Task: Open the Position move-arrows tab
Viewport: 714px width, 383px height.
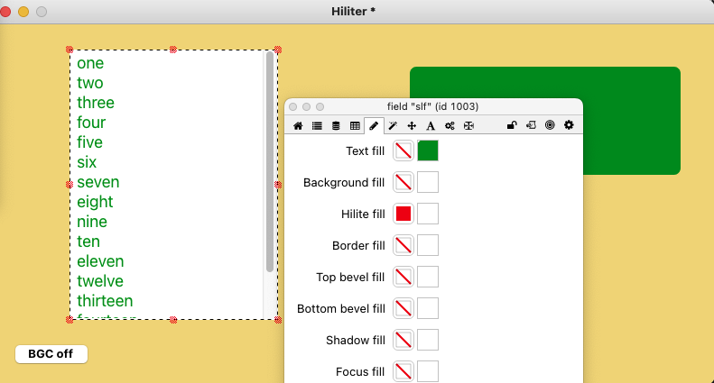Action: coord(412,126)
